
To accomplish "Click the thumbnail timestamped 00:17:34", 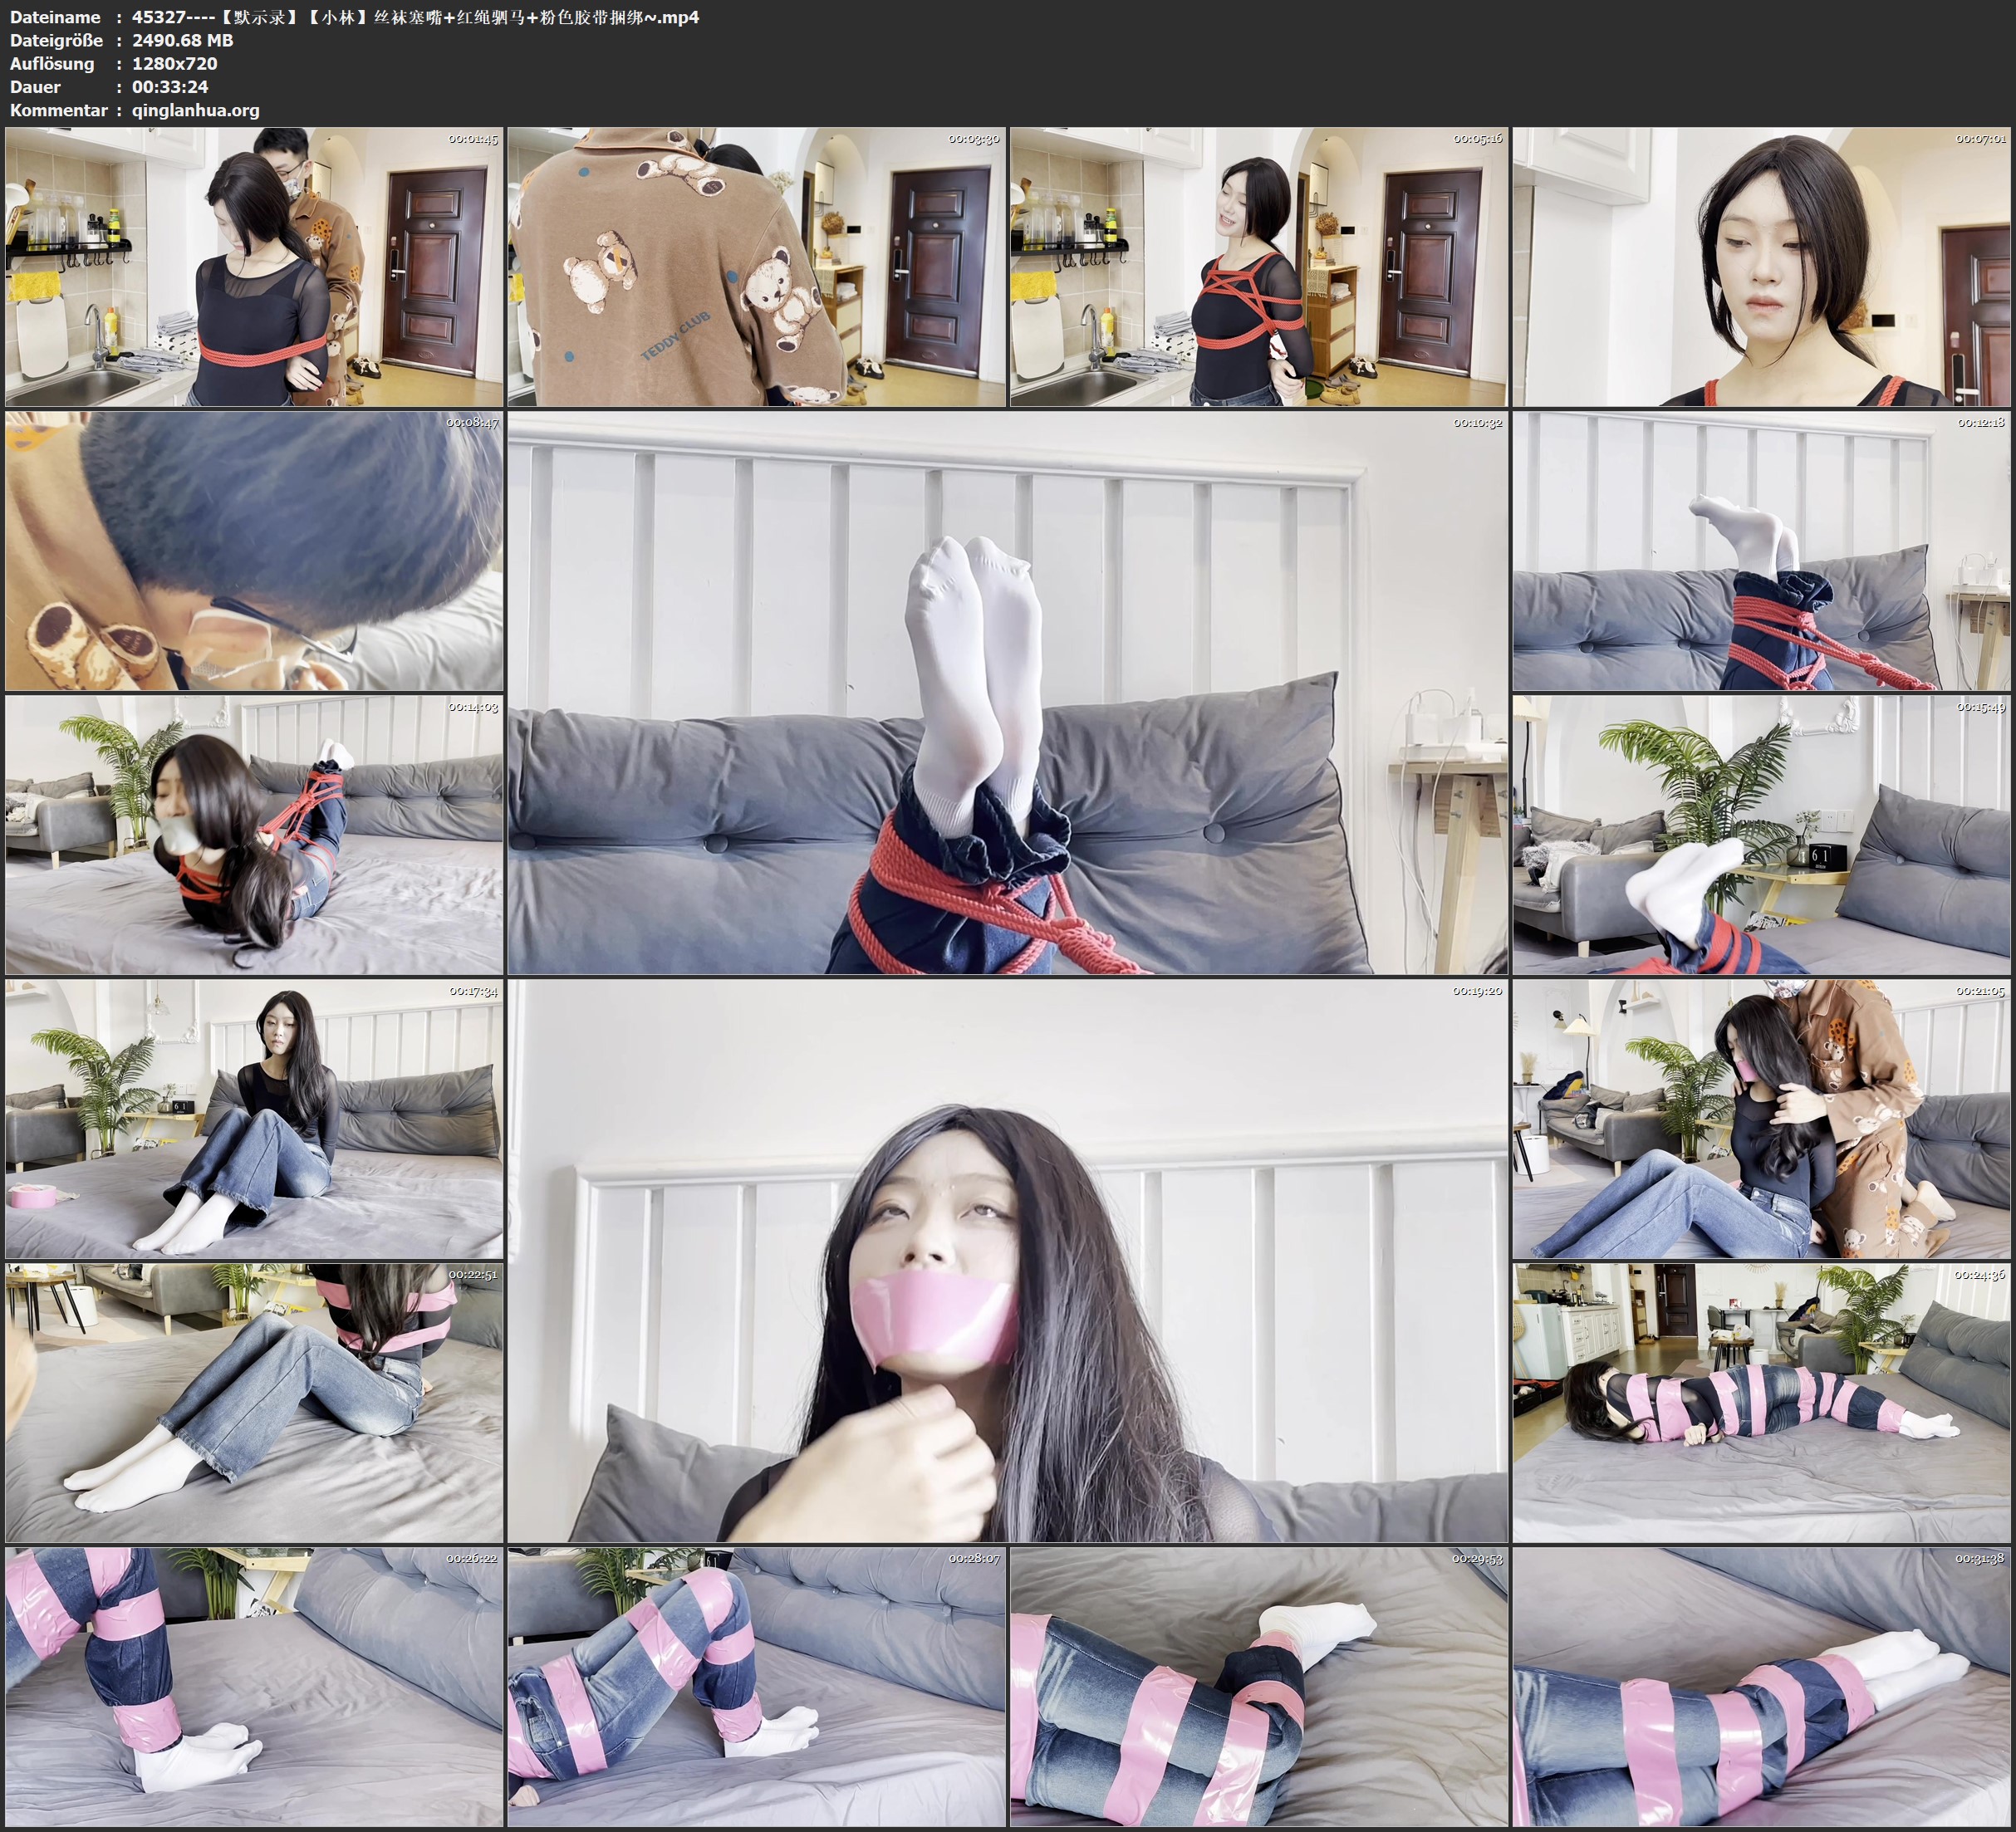I will coord(254,1119).
